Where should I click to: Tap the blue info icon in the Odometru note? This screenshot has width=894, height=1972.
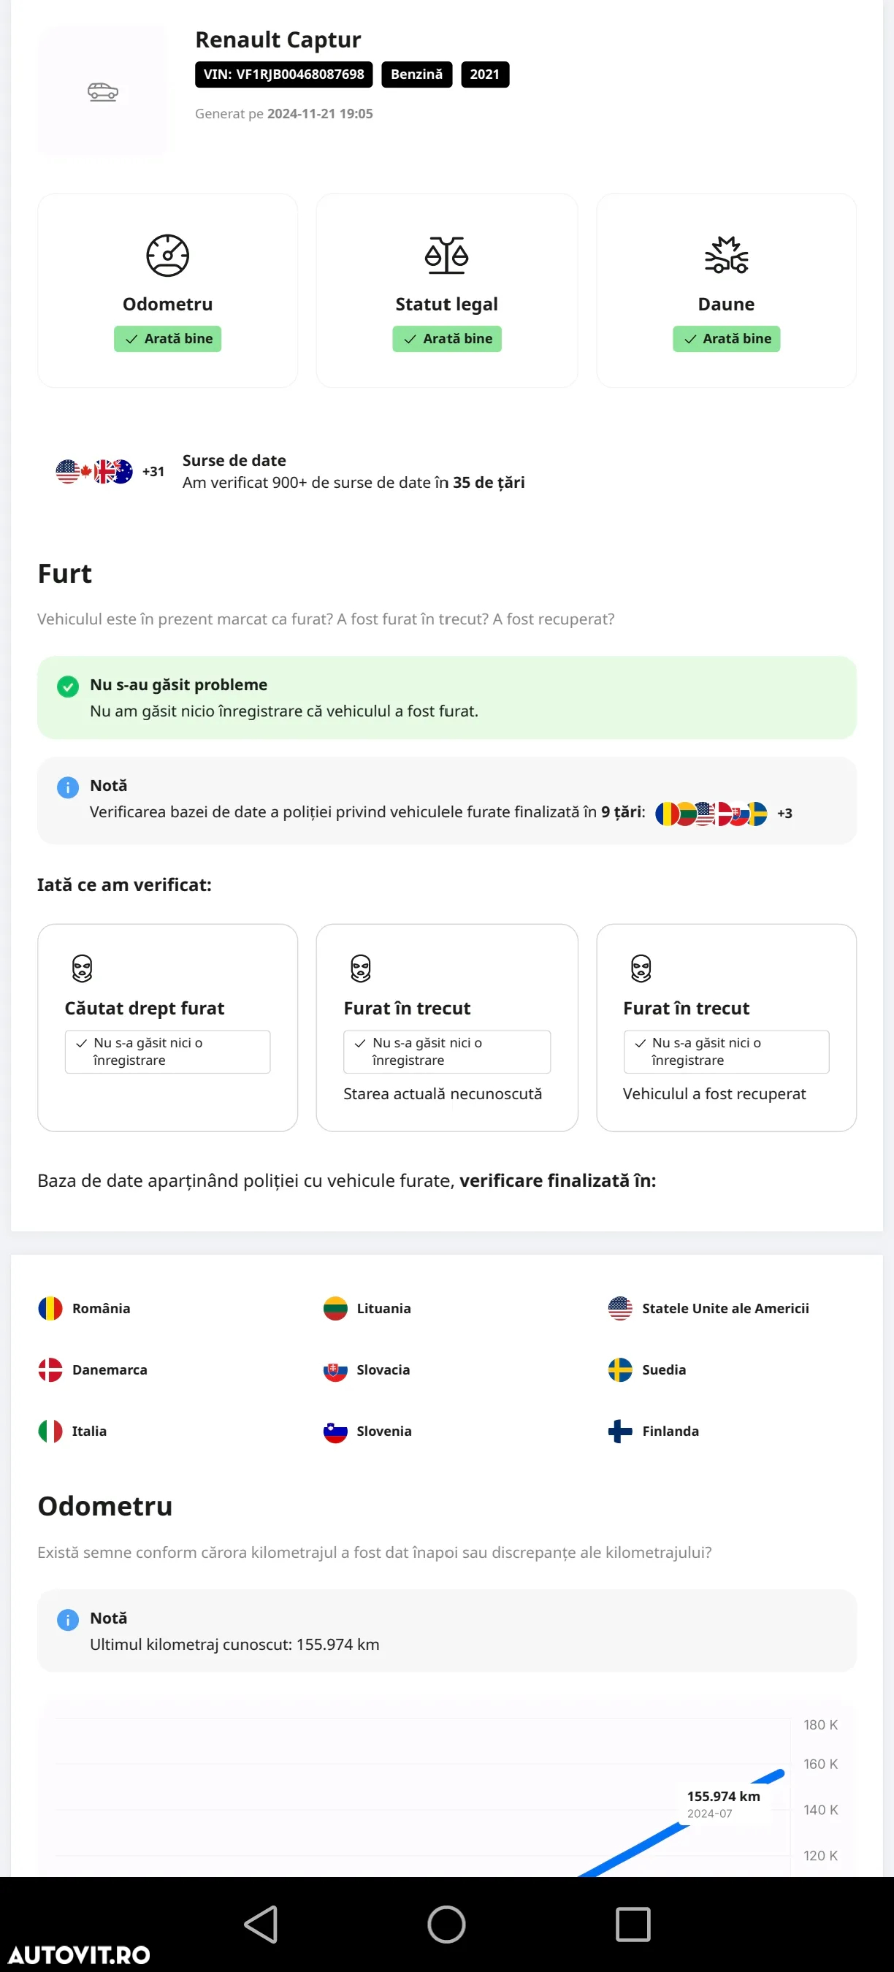(x=68, y=1619)
